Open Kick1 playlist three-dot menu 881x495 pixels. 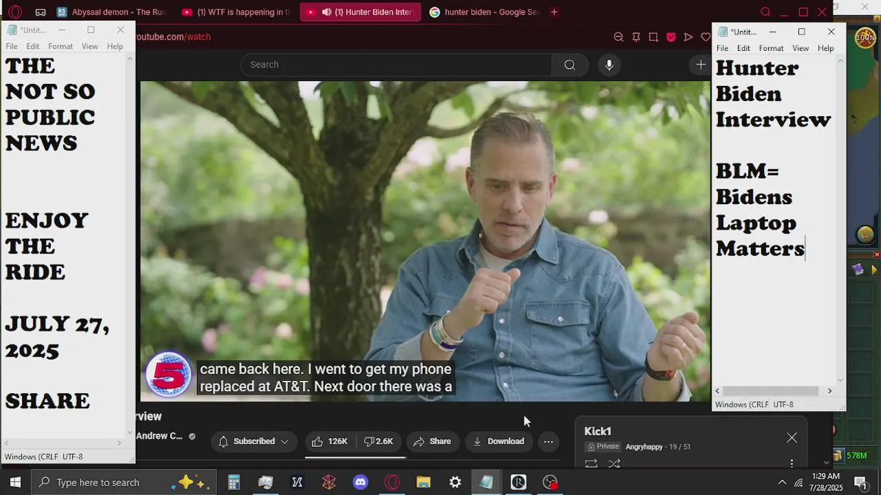click(792, 463)
